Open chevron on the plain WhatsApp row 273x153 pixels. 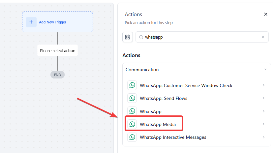point(264,111)
